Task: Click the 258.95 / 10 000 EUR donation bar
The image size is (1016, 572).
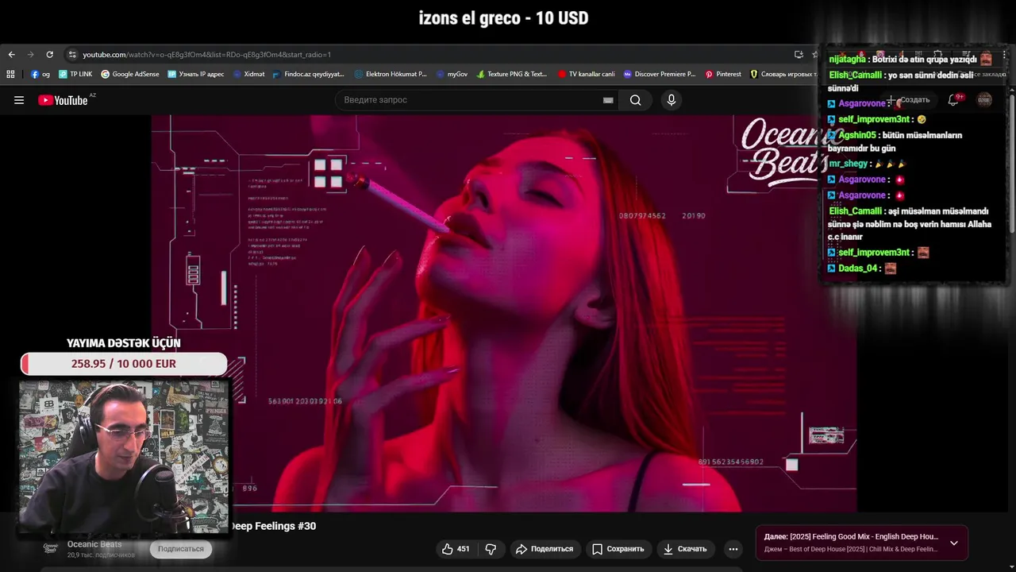Action: 124,364
